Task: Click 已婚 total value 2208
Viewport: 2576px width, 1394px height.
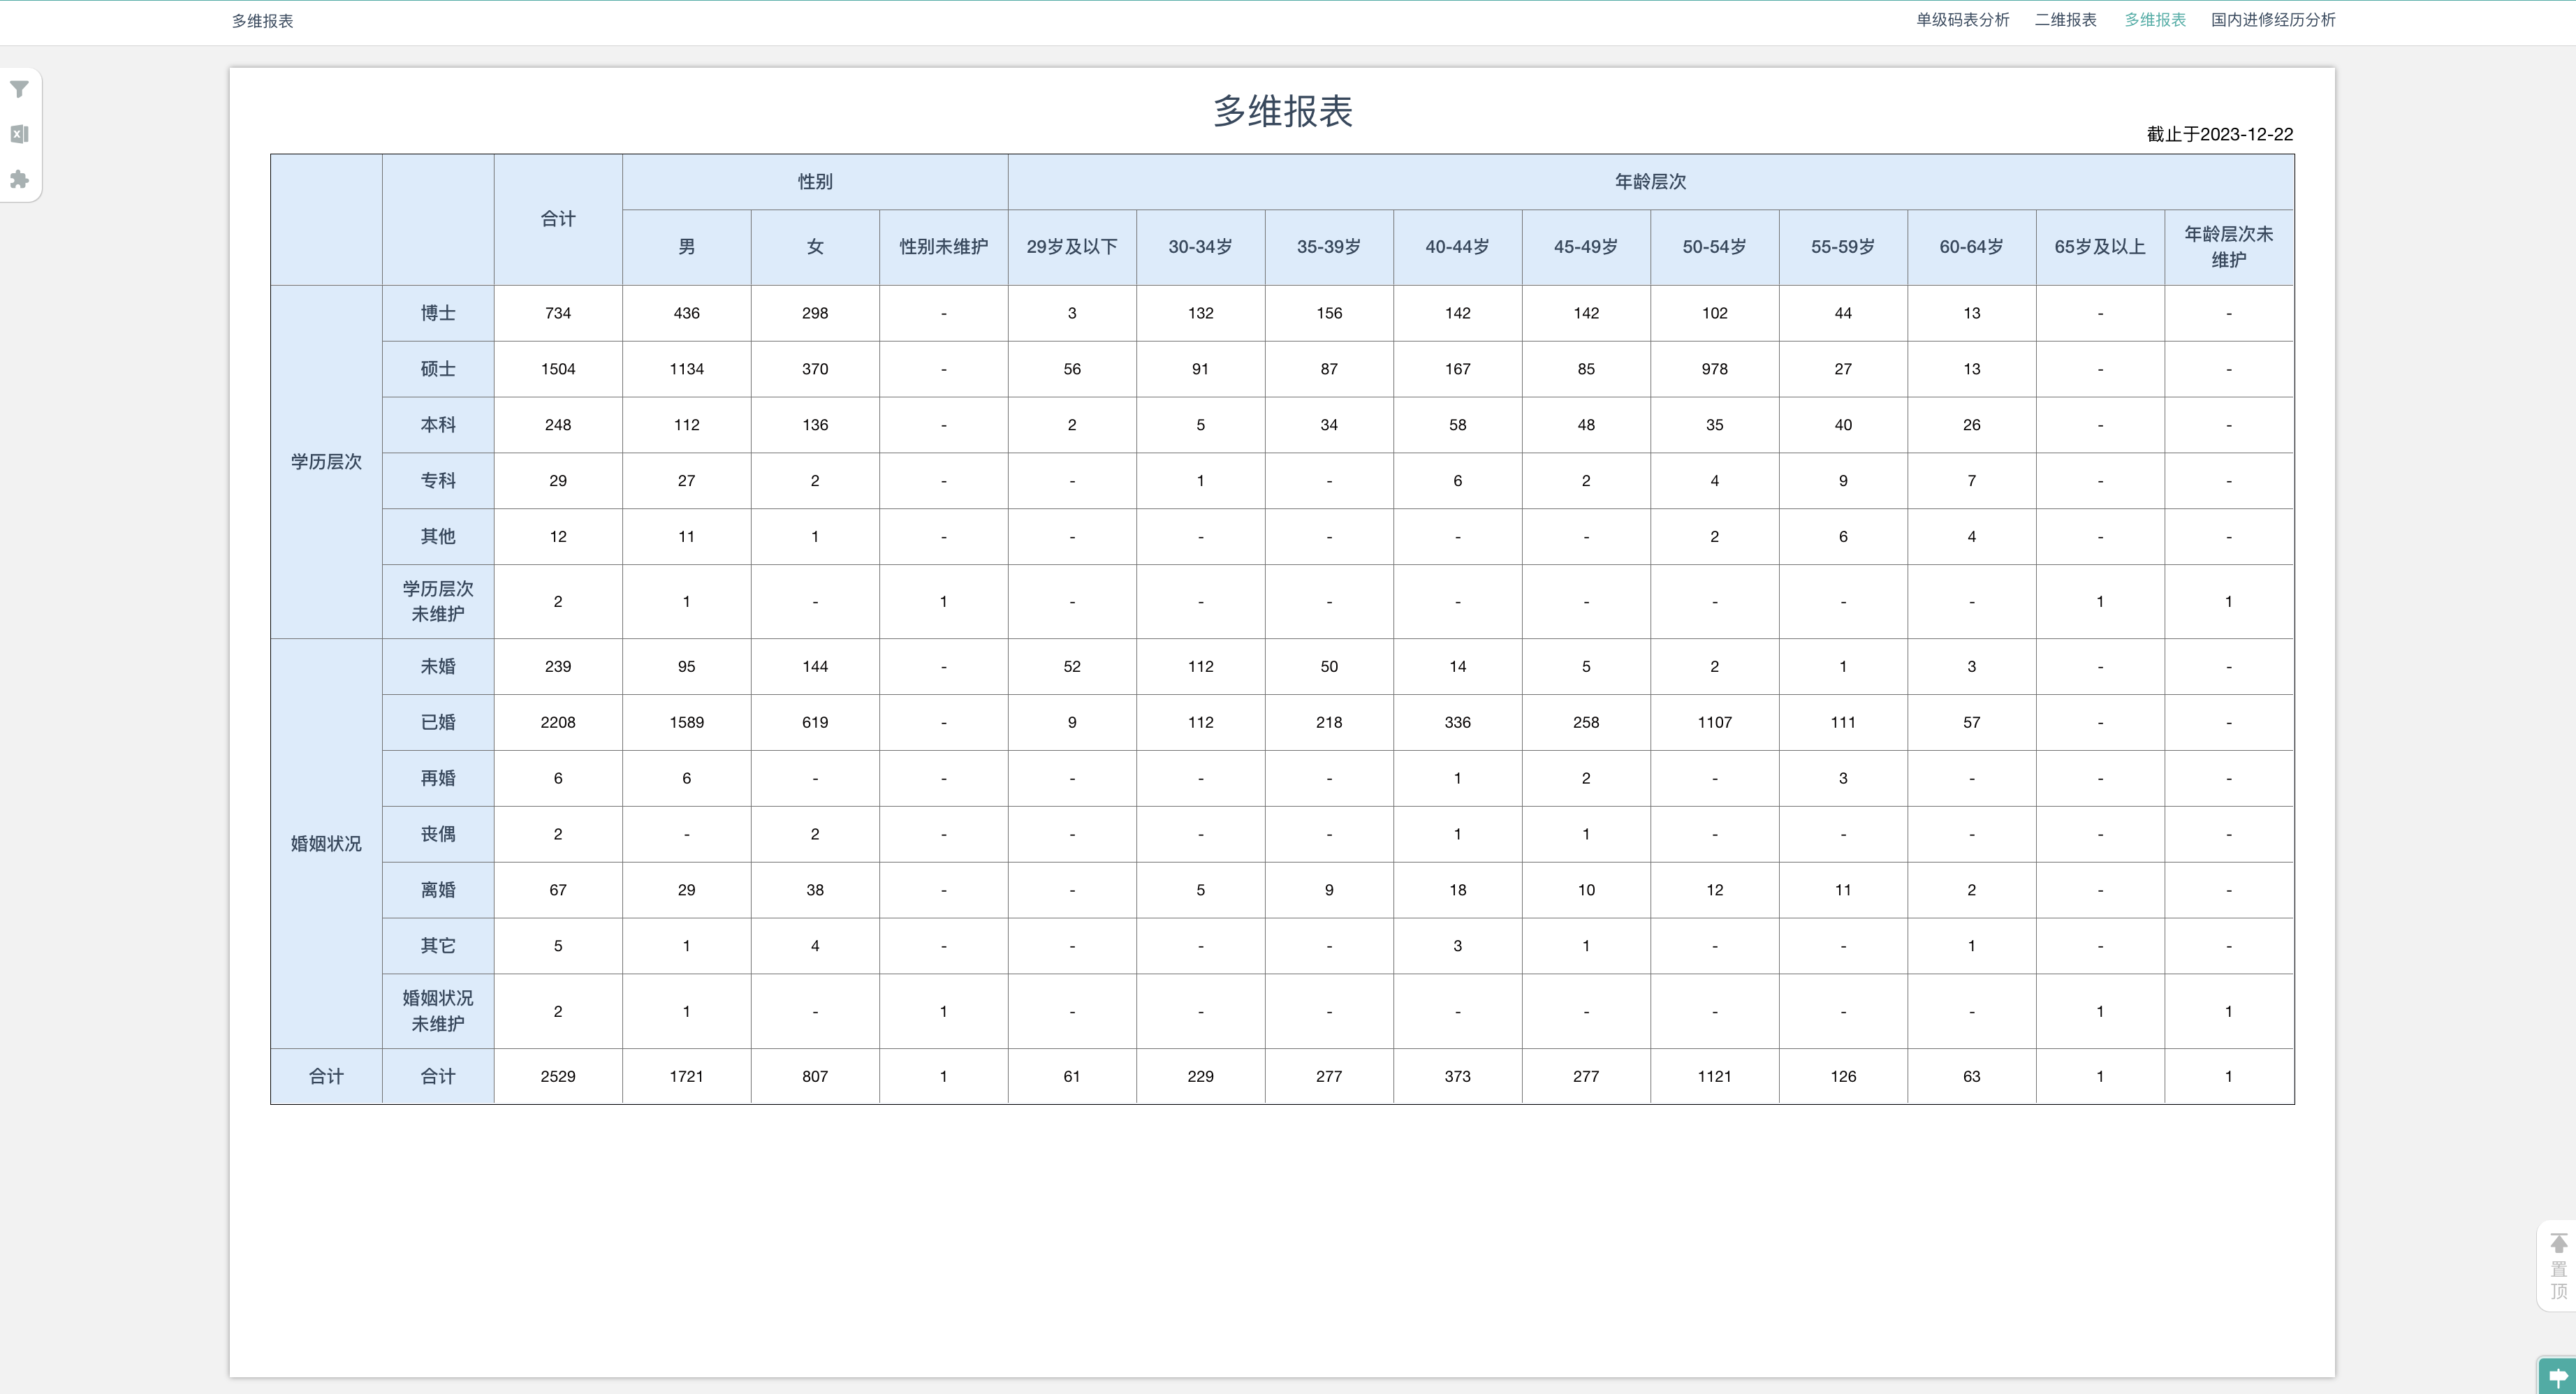Action: [558, 722]
